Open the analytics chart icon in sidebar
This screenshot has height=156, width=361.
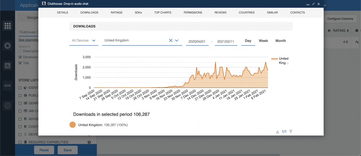7,66
